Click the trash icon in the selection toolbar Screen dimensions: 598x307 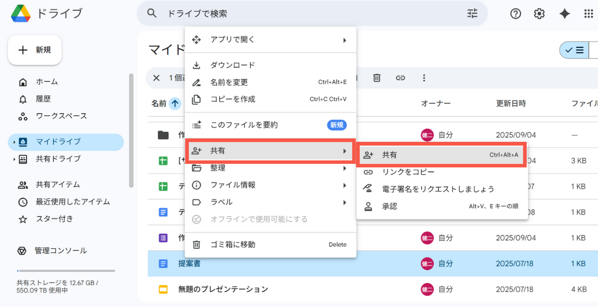(377, 78)
